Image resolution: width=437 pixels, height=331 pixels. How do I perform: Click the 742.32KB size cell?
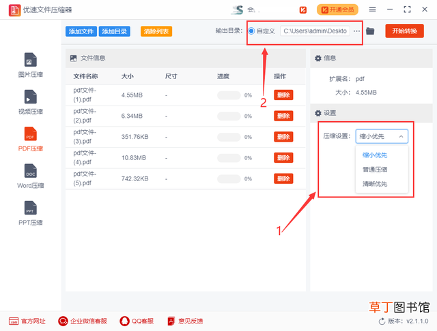(135, 178)
